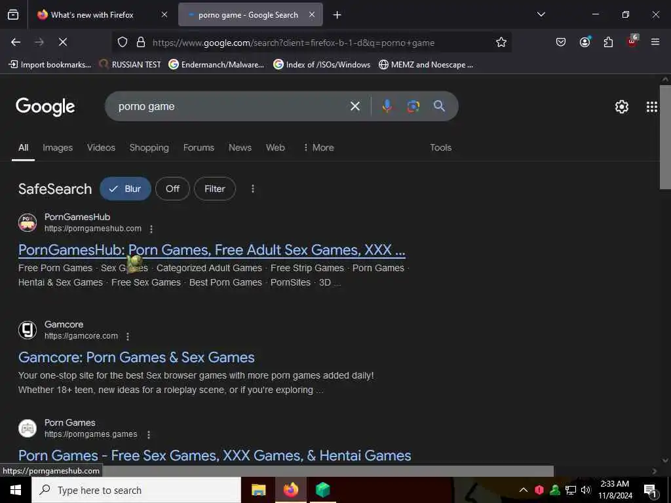Image resolution: width=671 pixels, height=503 pixels.
Task: Switch to Forums results tab
Action: 199,147
